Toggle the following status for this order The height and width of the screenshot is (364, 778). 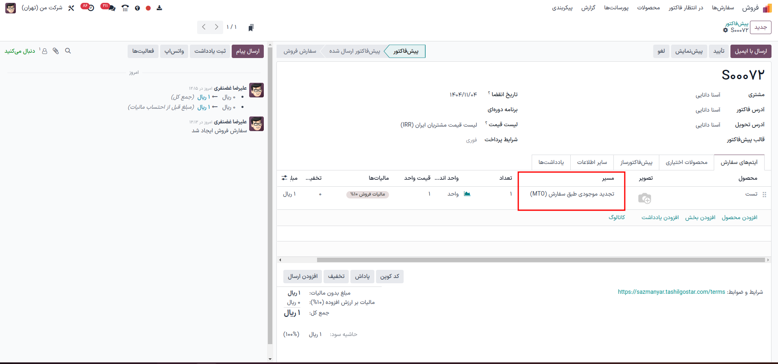pos(20,51)
